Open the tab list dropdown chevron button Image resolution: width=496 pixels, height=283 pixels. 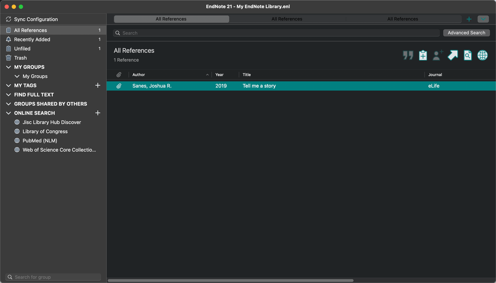(x=483, y=19)
